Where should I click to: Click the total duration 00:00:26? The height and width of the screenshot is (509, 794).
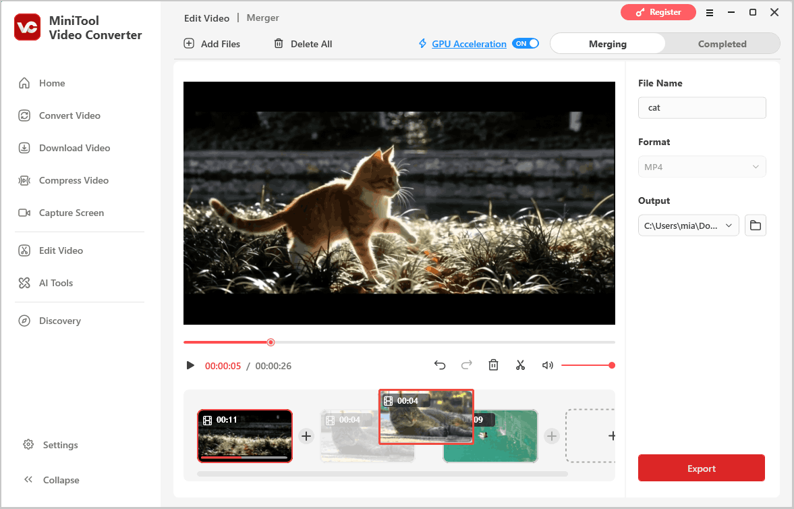273,366
